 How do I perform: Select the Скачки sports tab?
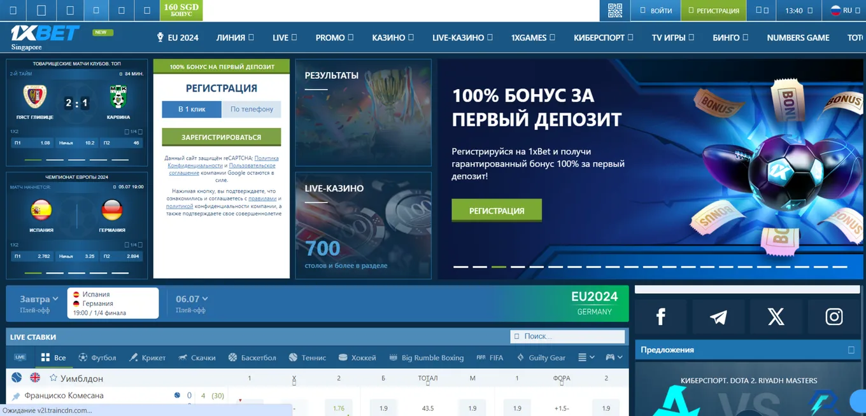(196, 357)
